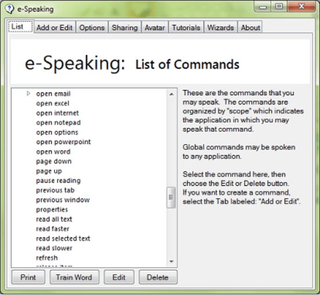
Task: Show the About tab
Action: (250, 27)
